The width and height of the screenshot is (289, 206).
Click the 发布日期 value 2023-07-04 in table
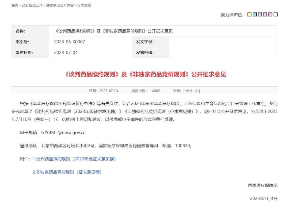[66, 52]
